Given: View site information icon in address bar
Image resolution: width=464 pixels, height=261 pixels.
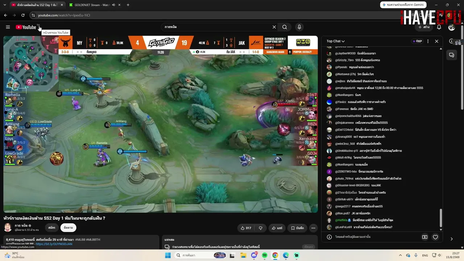Looking at the screenshot, I should (x=33, y=15).
